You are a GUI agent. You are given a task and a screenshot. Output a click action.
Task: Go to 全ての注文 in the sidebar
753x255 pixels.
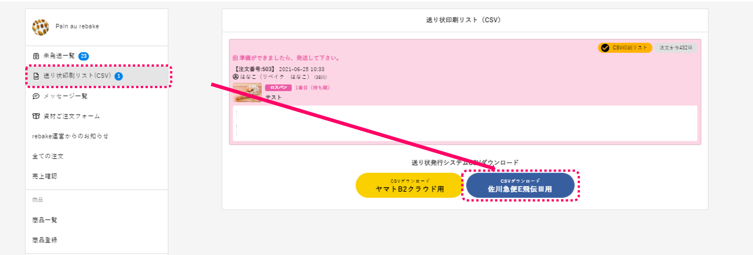coord(48,156)
